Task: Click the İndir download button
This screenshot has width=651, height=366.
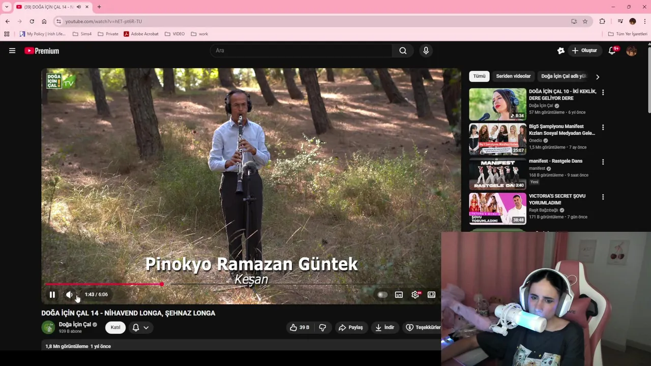Action: [385, 327]
